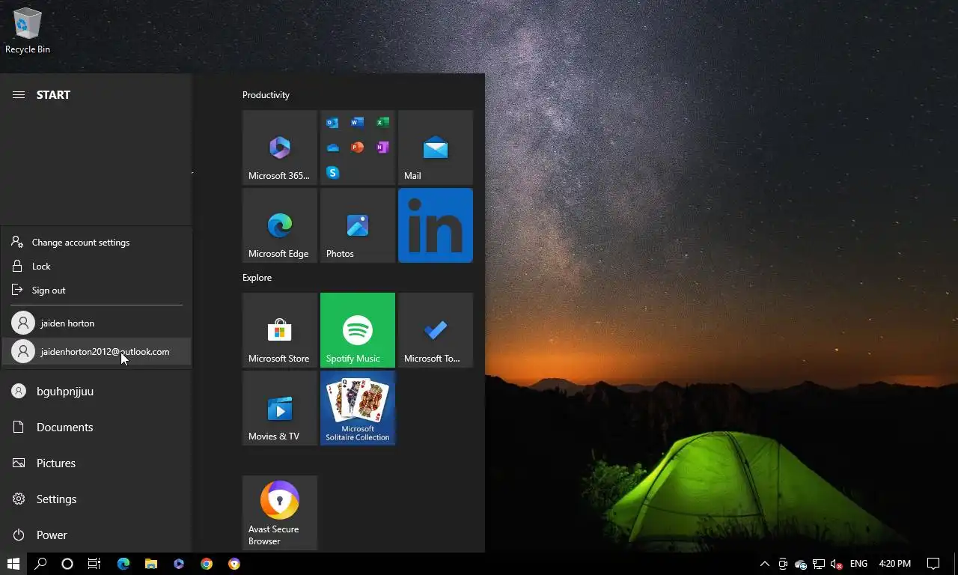Viewport: 958px width, 575px height.
Task: Open the OneDrive tray icon
Action: pyautogui.click(x=801, y=564)
